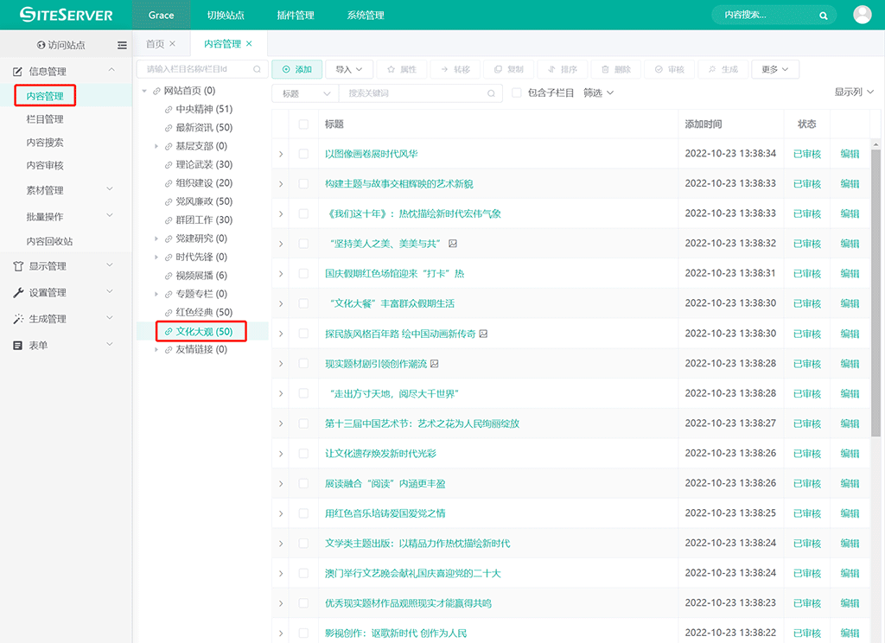
Task: Expand the 基层支部 tree node
Action: (x=156, y=146)
